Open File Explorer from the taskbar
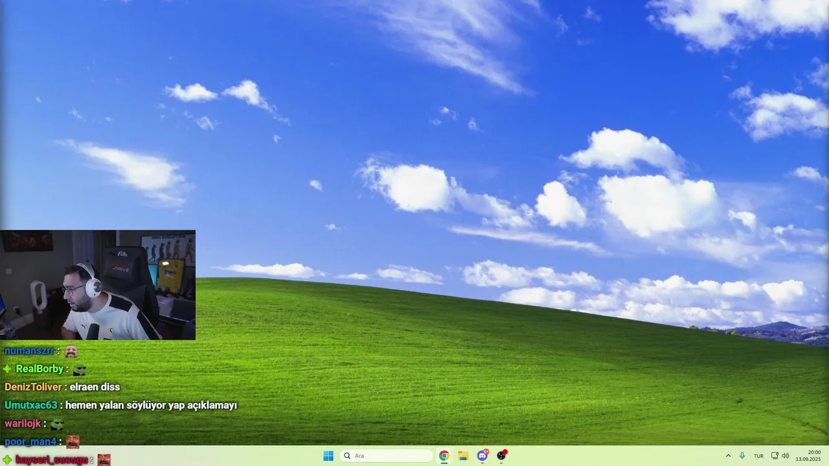 [x=463, y=456]
